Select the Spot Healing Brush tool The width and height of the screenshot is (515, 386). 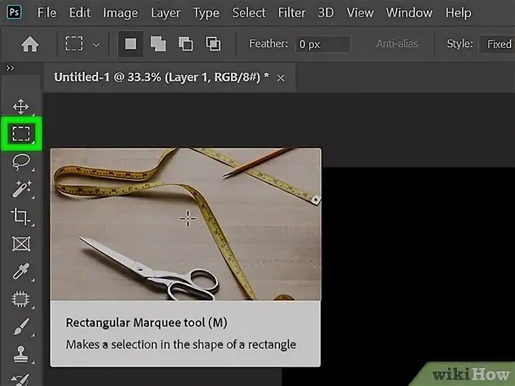21,299
